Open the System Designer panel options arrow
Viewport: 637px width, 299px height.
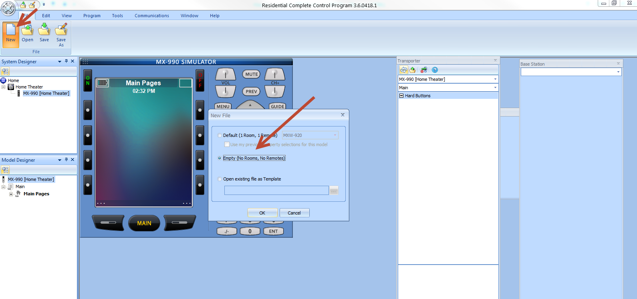[x=60, y=61]
